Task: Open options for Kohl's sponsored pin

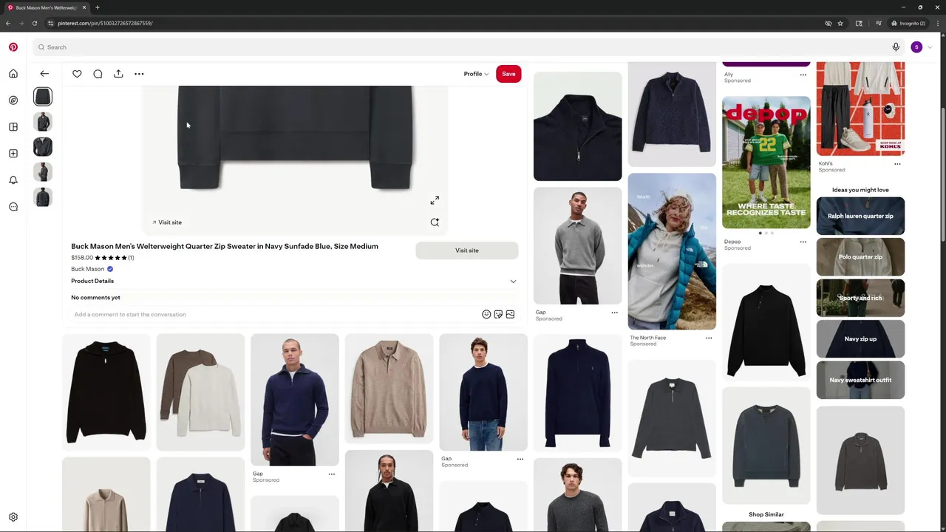Action: (x=897, y=164)
